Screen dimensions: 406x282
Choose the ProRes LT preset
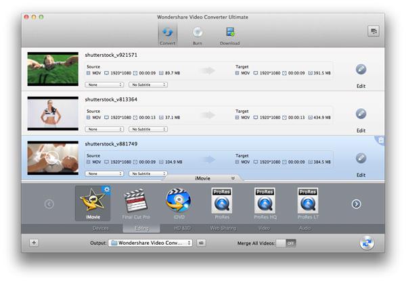[x=308, y=204]
